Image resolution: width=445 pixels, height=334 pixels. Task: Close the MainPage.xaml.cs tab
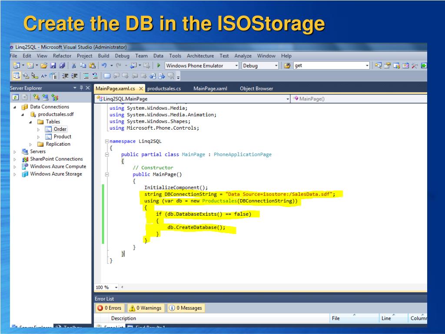(x=141, y=89)
